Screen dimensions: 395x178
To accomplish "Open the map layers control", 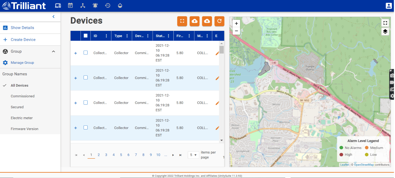I will point(385,31).
